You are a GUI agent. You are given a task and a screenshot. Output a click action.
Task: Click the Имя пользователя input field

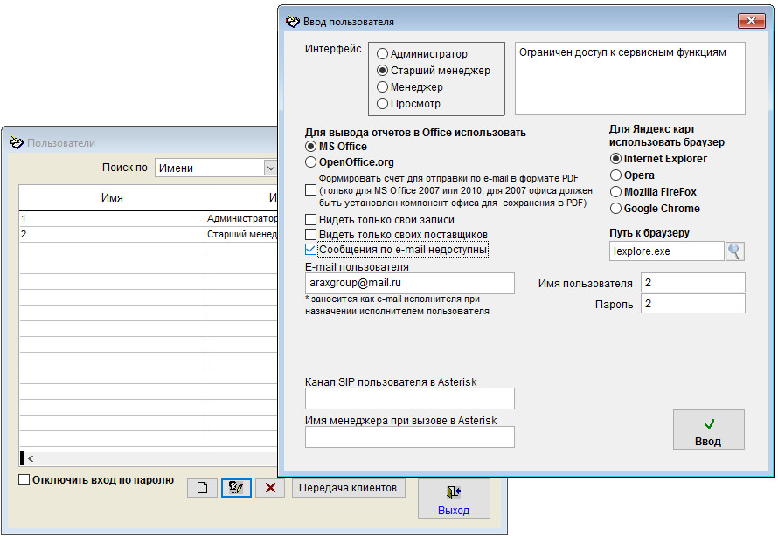point(692,283)
